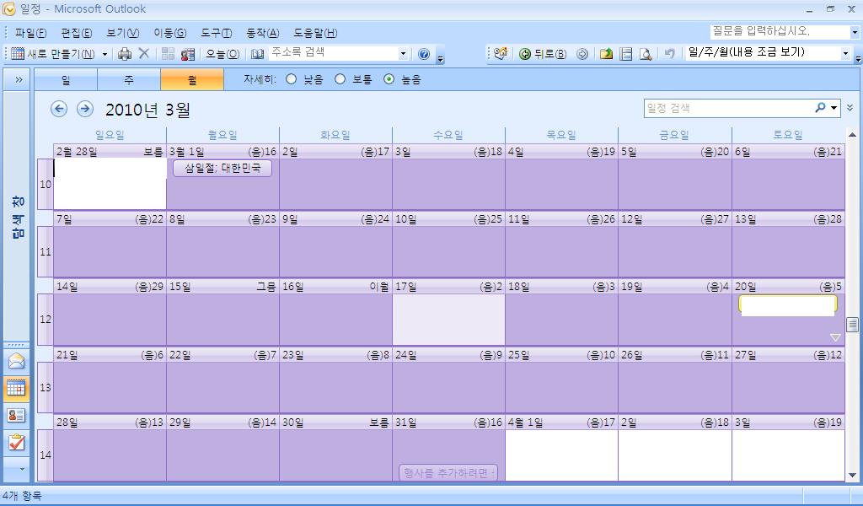Open the 보기 (View) menu
863x506 pixels.
123,33
